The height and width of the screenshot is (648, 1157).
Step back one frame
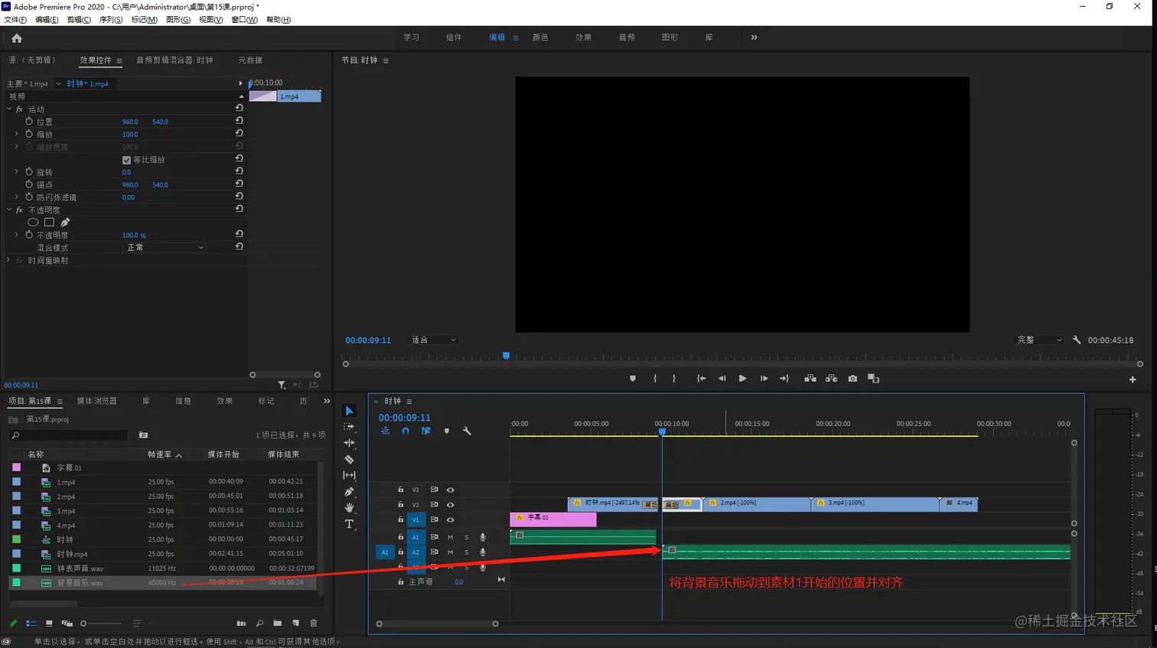722,379
